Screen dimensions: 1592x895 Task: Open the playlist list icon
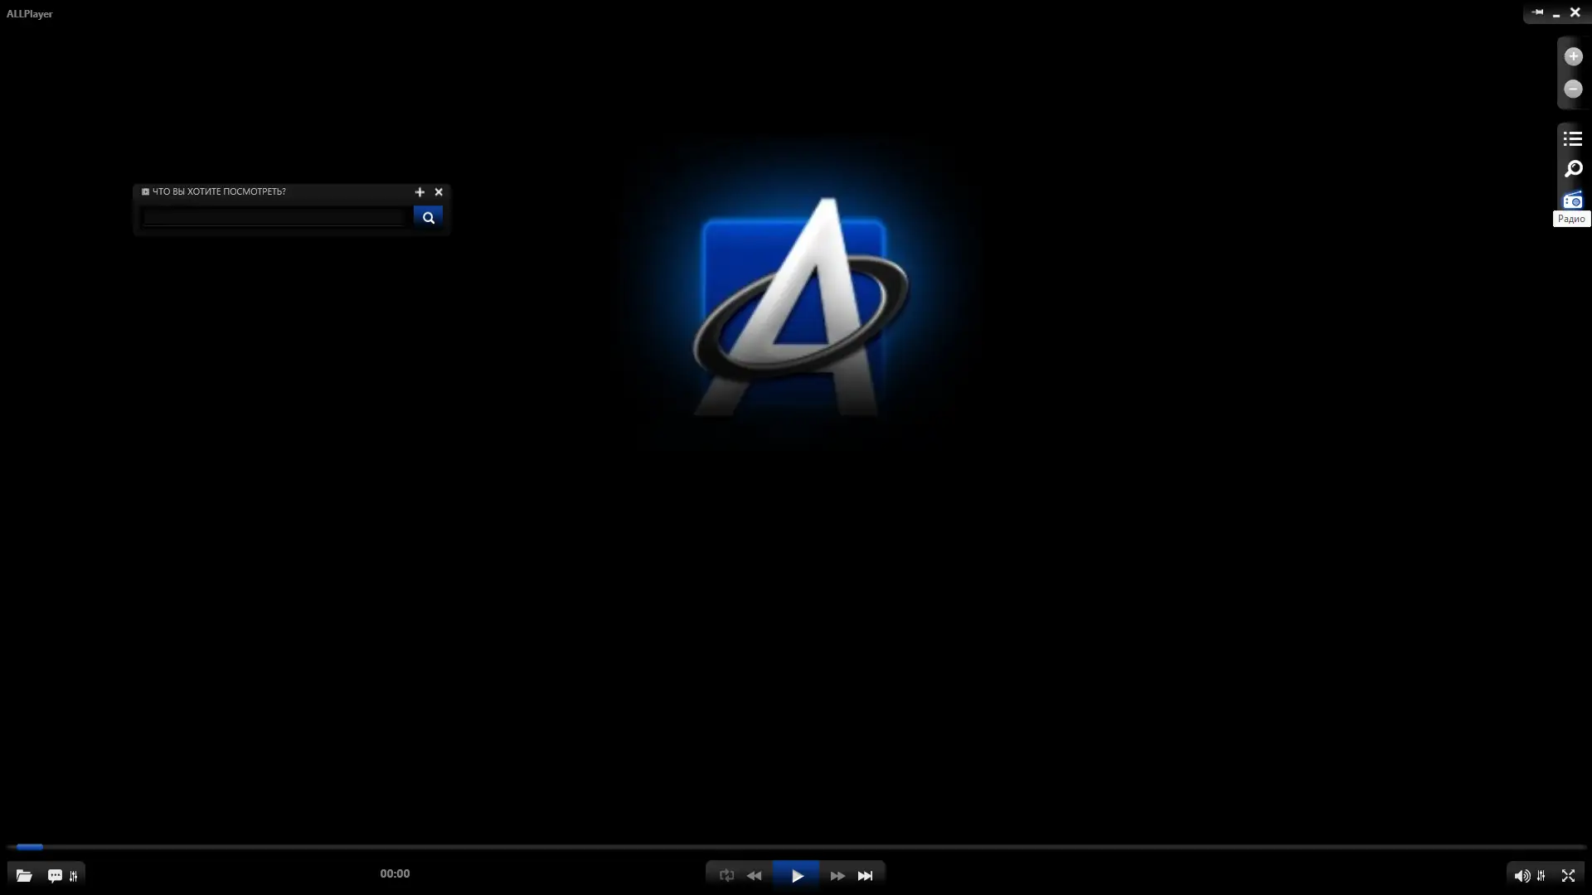1572,138
